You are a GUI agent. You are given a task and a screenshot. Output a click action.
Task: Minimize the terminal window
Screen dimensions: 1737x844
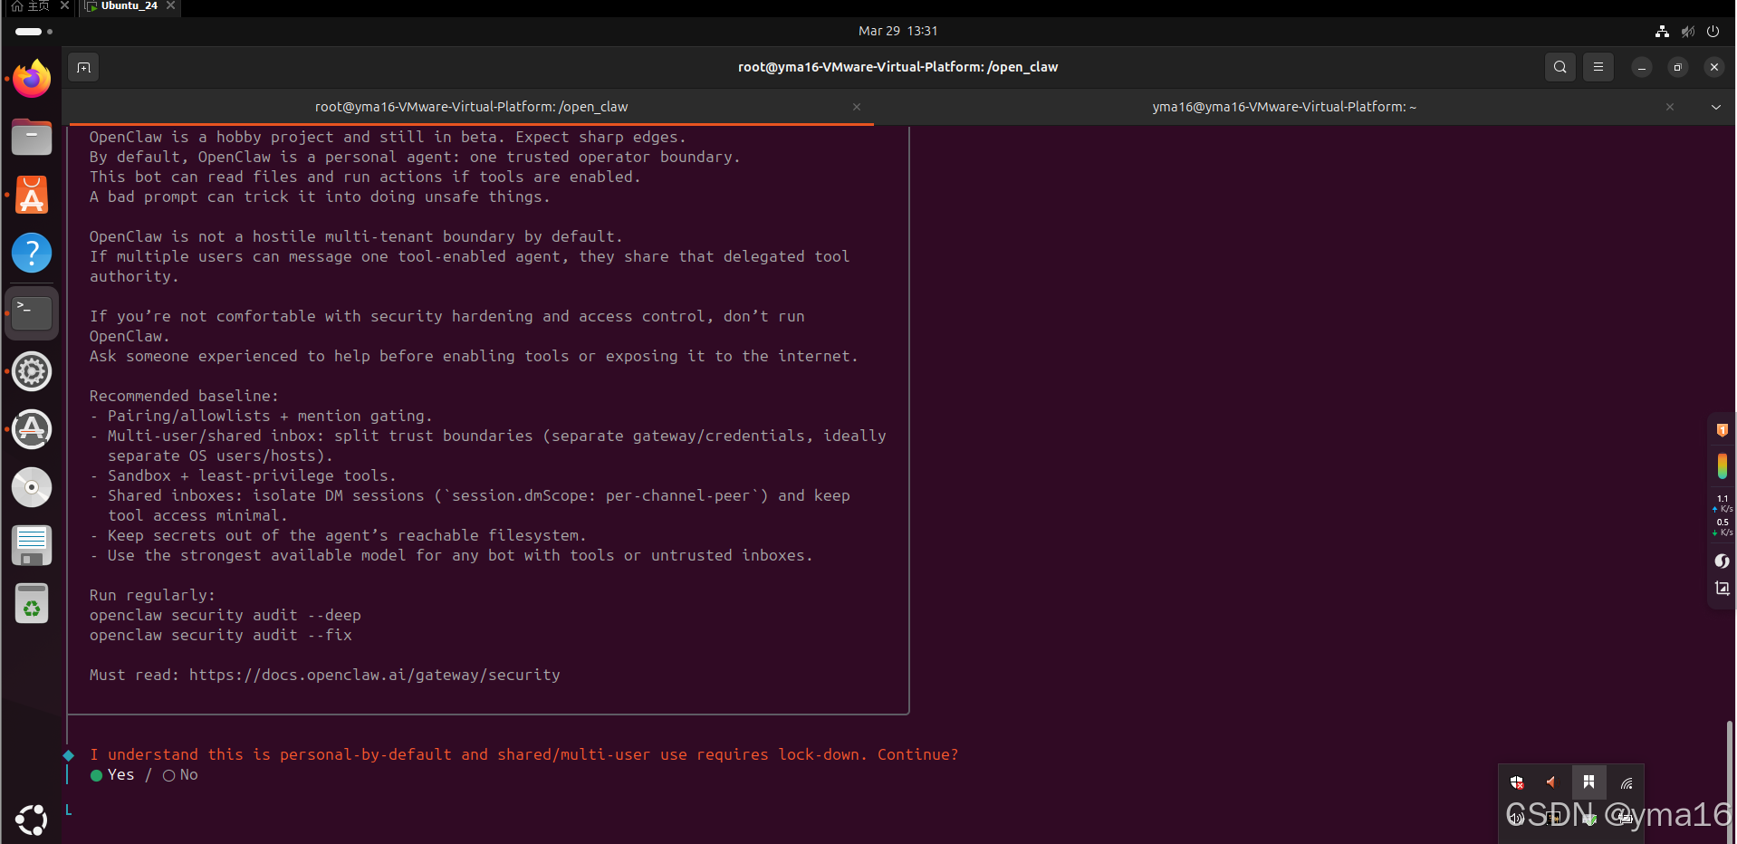[x=1641, y=67]
